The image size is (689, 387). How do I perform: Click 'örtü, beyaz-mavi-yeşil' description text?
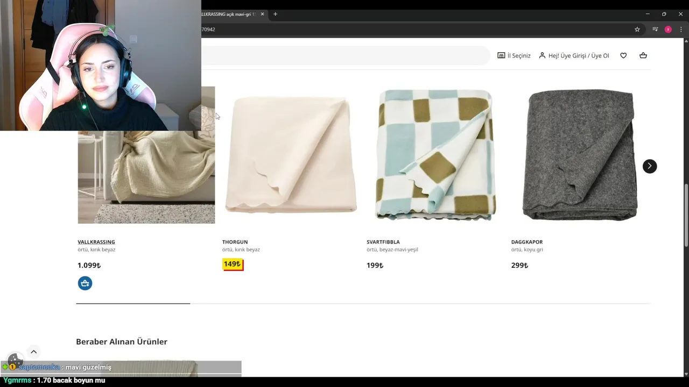click(392, 249)
